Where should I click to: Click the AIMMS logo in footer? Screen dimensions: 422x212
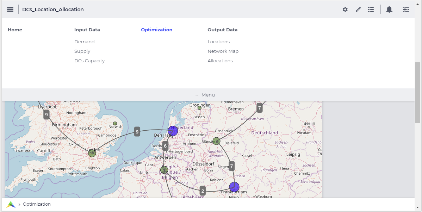pos(11,205)
